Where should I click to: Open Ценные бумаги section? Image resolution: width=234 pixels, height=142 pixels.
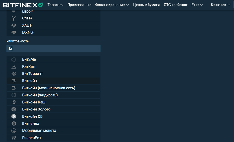(x=147, y=5)
